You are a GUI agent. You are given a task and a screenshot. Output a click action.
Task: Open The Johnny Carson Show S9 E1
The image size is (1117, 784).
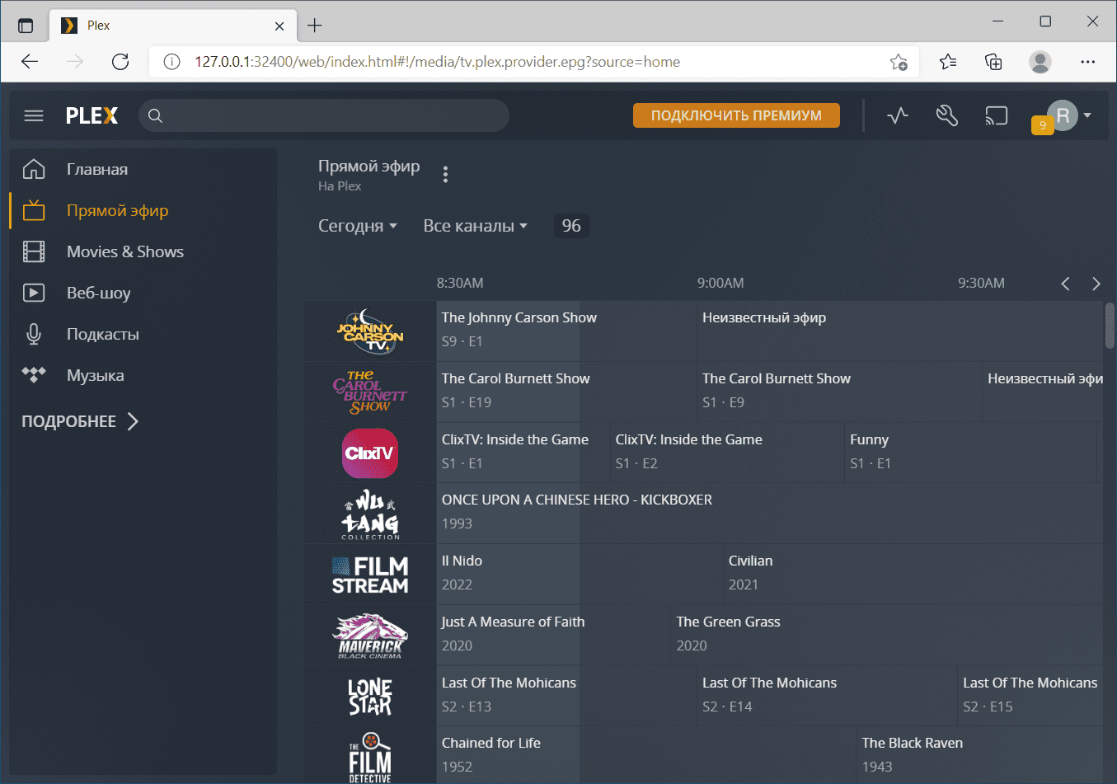tap(566, 331)
